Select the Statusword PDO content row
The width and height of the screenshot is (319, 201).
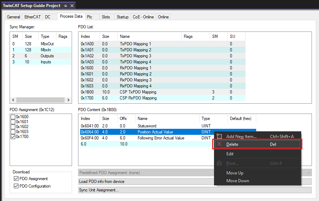pyautogui.click(x=168, y=126)
